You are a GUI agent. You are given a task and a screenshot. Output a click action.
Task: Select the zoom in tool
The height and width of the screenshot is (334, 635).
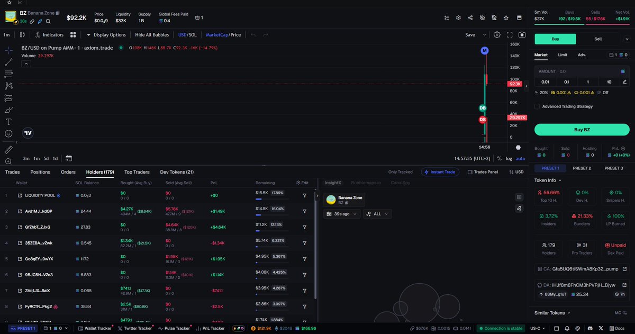pos(8,161)
